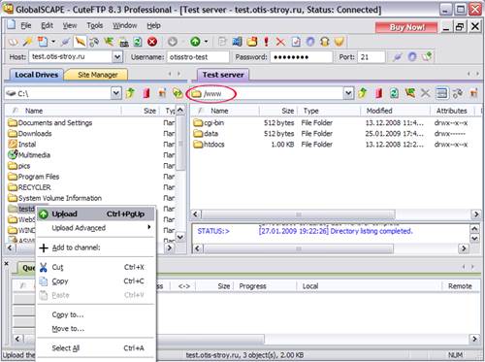The image size is (485, 362).
Task: Launch the Connection Wizard wand icon
Action: pyautogui.click(x=28, y=42)
